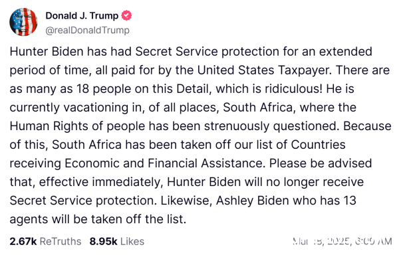The image size is (399, 257).
Task: Click the blurred post timestamp
Action: [342, 241]
